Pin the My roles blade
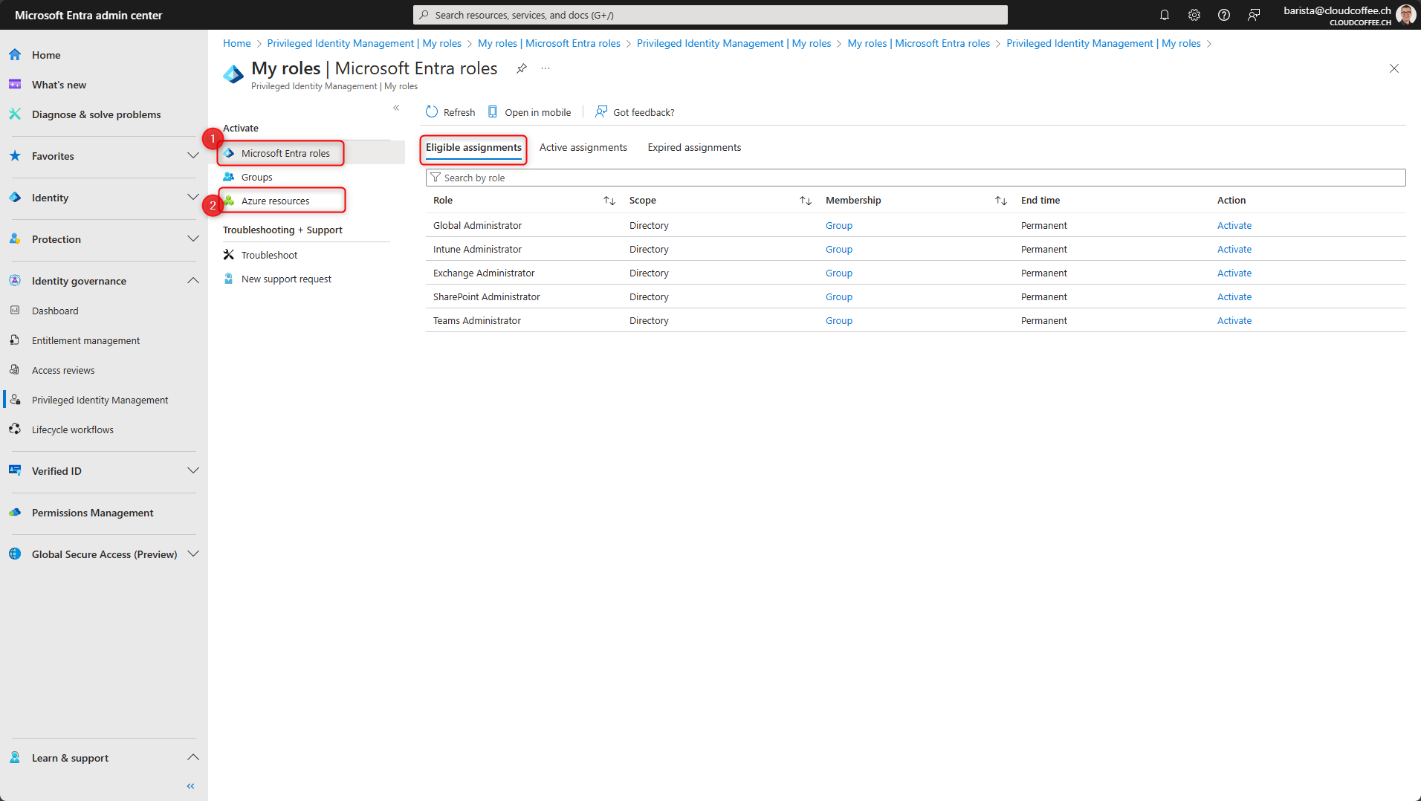 click(x=522, y=68)
